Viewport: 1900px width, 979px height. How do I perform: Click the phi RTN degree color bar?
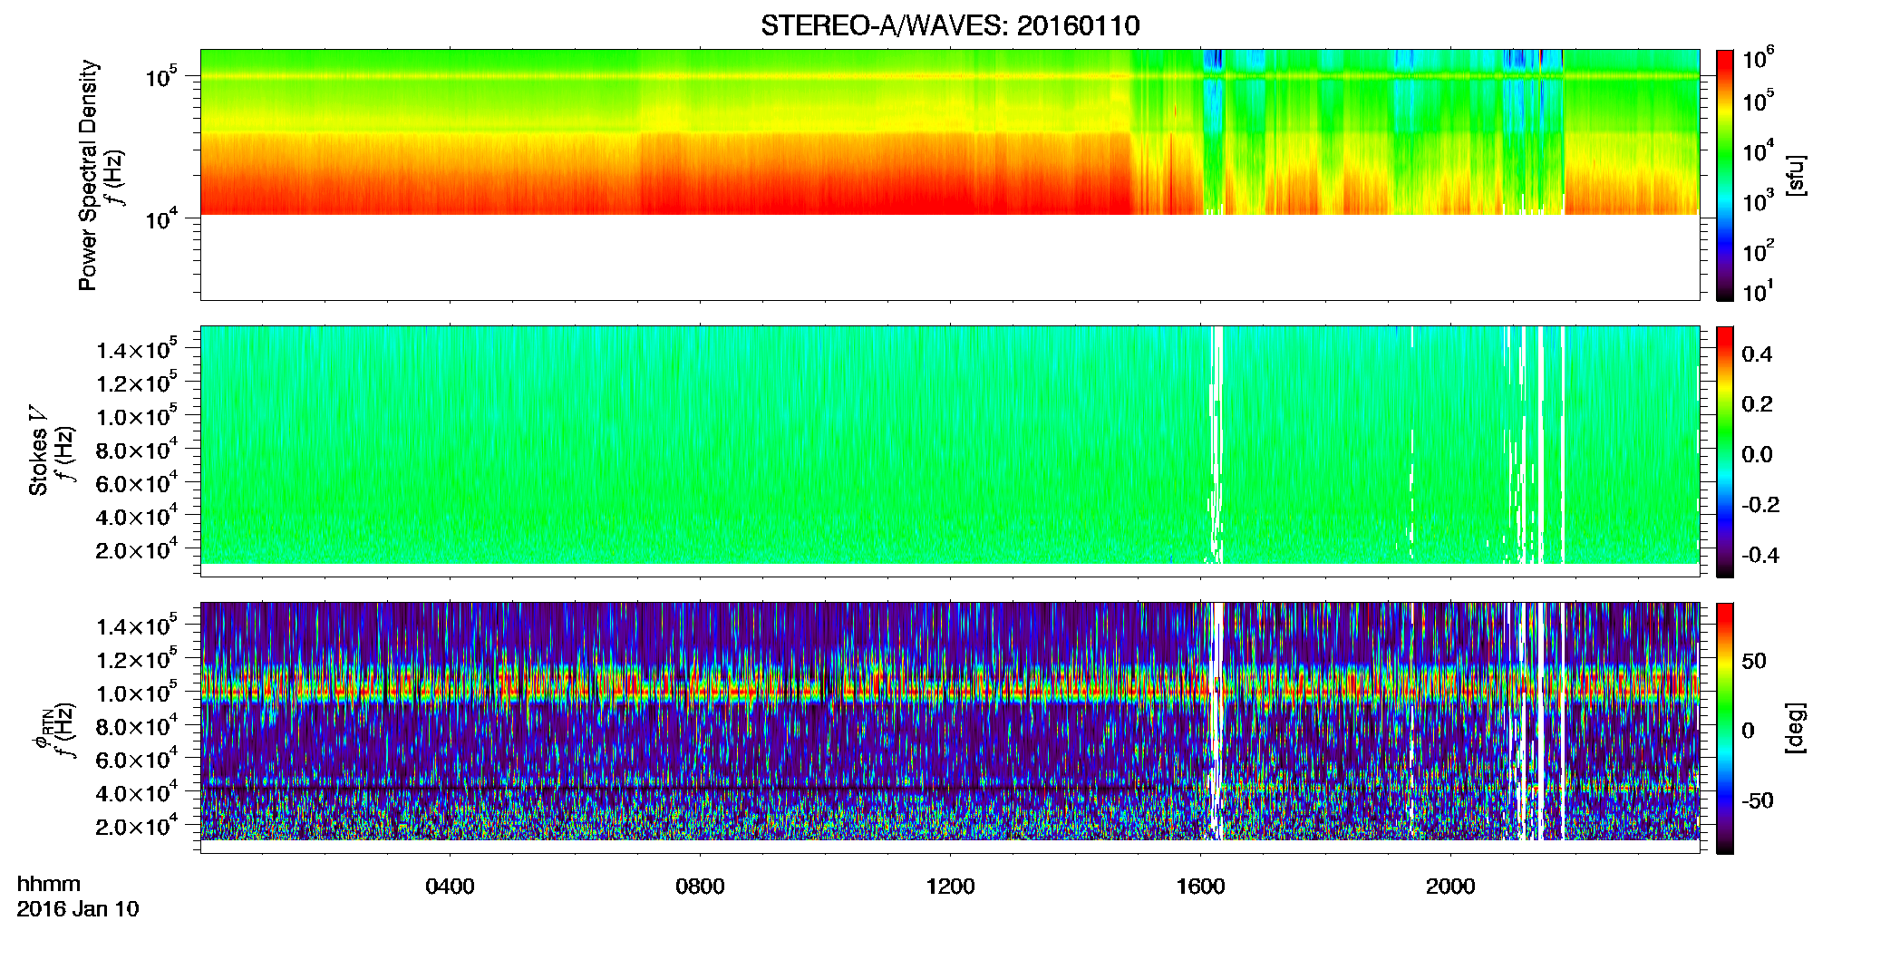pos(1725,728)
